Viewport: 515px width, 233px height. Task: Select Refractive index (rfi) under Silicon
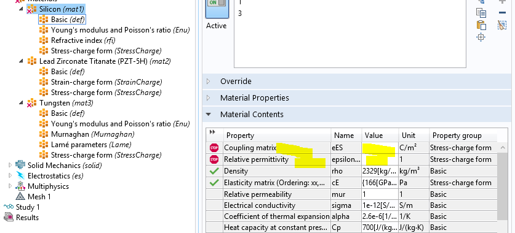tap(83, 40)
